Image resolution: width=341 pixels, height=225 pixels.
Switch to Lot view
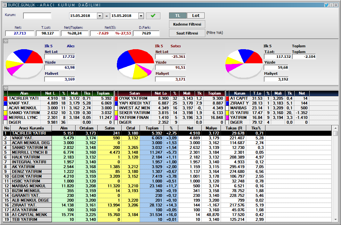pyautogui.click(x=196, y=15)
